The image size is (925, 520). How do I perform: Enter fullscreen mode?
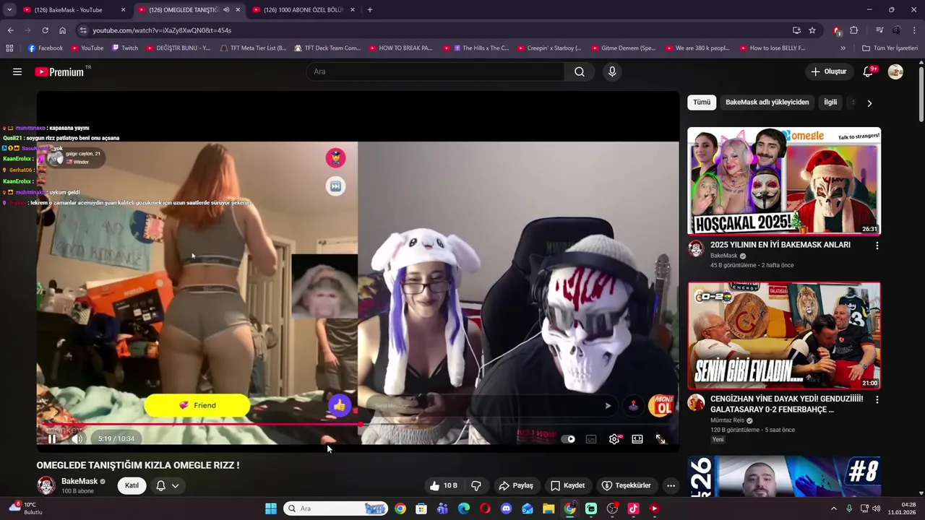tap(661, 438)
